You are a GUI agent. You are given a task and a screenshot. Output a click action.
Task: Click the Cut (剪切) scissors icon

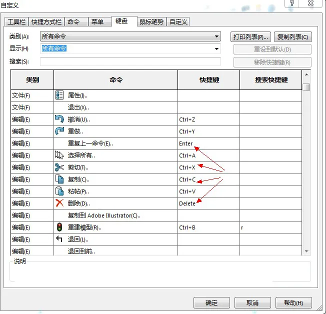click(x=59, y=167)
